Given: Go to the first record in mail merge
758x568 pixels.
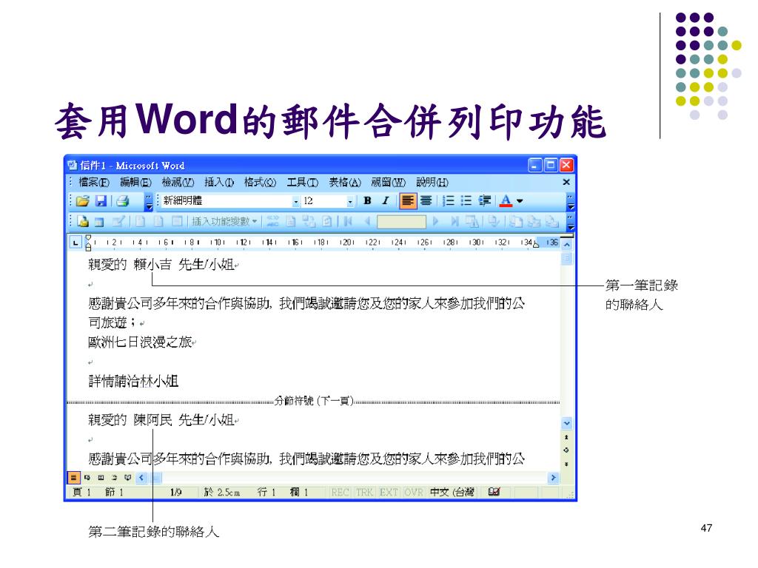Looking at the screenshot, I should pyautogui.click(x=348, y=221).
